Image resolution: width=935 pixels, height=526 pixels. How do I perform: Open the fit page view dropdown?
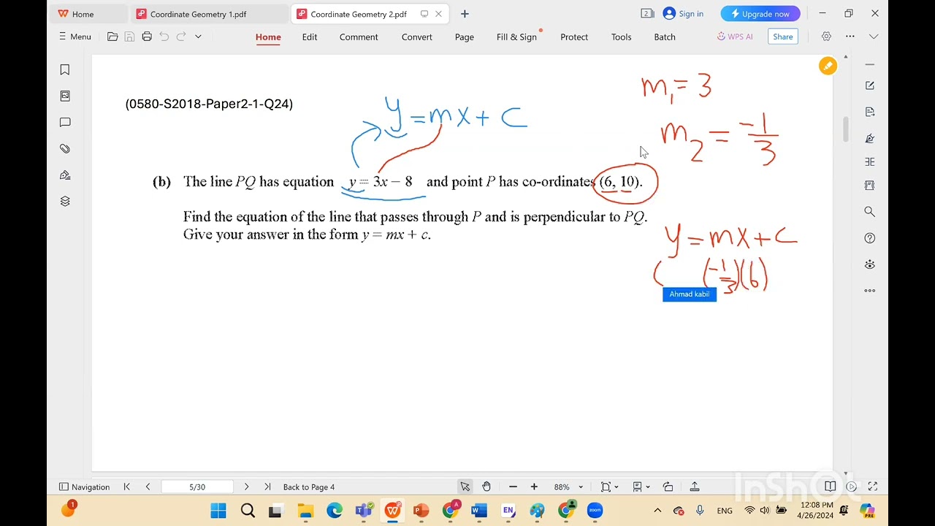(609, 487)
